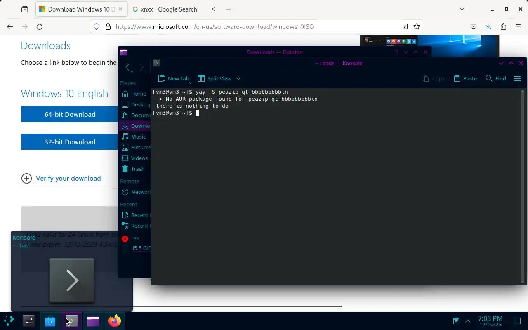Go back in Firefox
The height and width of the screenshot is (330, 528).
coord(10,26)
